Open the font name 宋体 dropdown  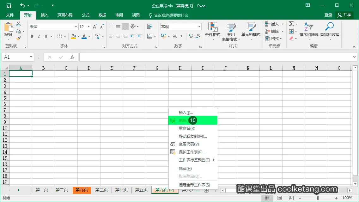76,27
